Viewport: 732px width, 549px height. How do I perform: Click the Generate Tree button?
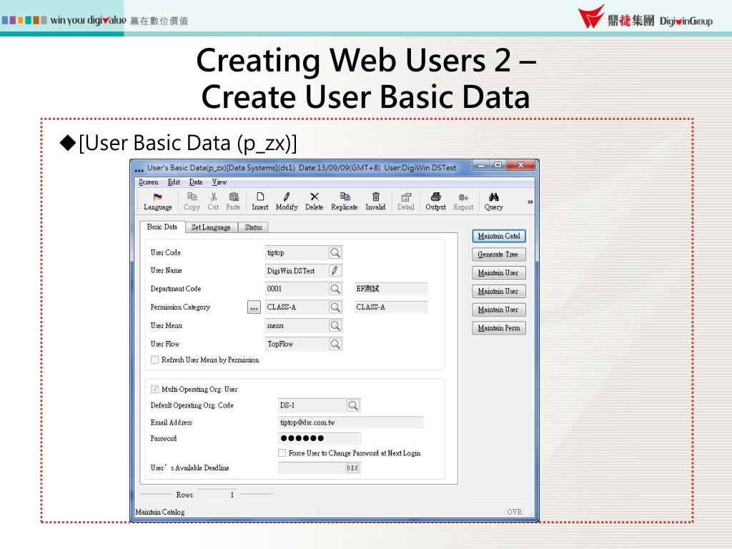coord(498,254)
